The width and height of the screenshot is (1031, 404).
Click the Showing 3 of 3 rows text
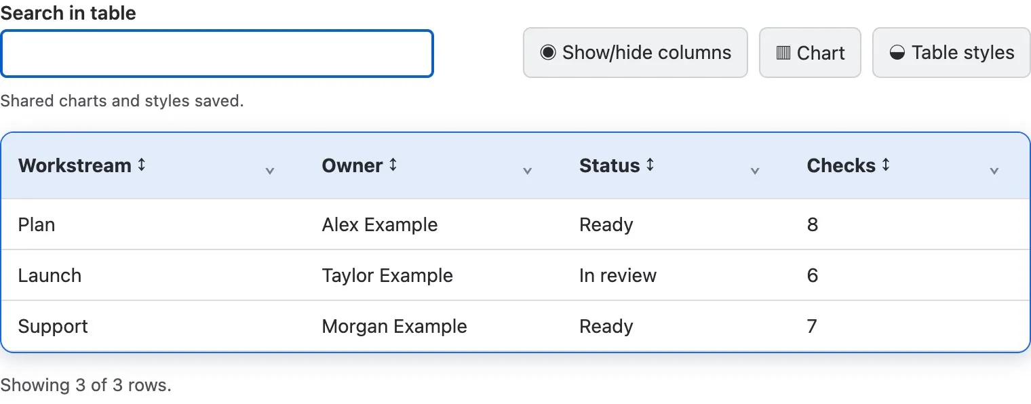pos(86,385)
